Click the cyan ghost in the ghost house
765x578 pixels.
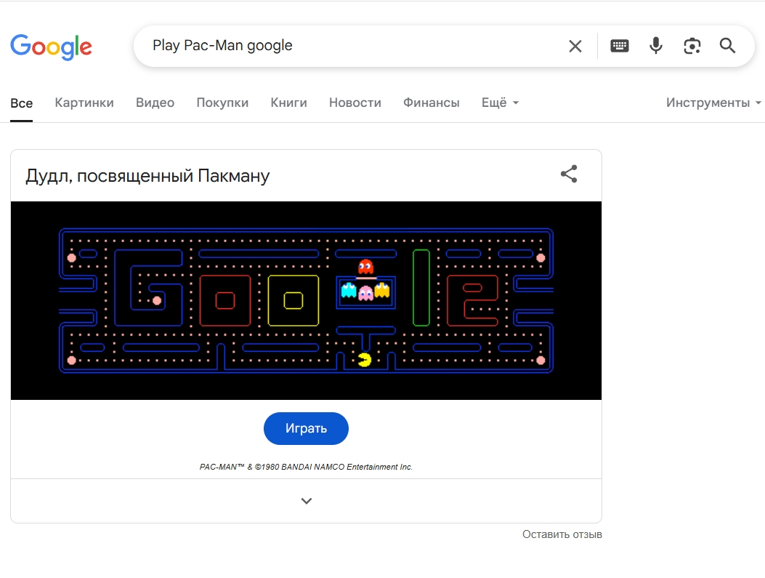[x=349, y=290]
